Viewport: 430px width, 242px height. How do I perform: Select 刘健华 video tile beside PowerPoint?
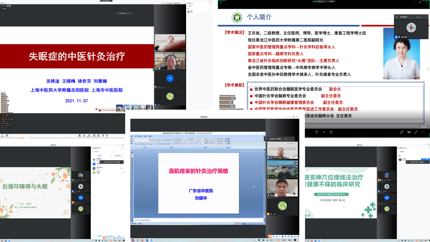[x=283, y=188]
